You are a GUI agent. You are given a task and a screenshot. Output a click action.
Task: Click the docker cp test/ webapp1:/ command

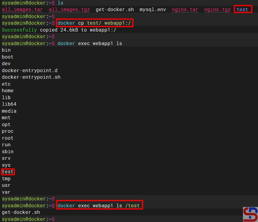pos(95,23)
